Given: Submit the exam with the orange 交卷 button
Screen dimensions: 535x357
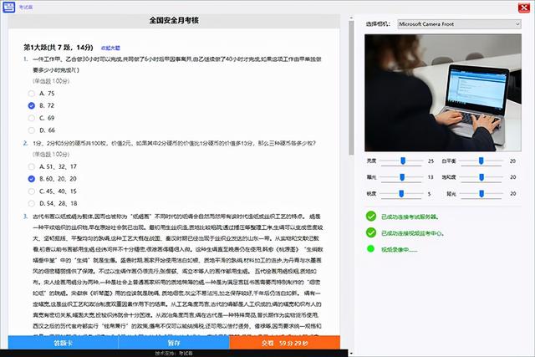Looking at the screenshot, I should [x=284, y=343].
